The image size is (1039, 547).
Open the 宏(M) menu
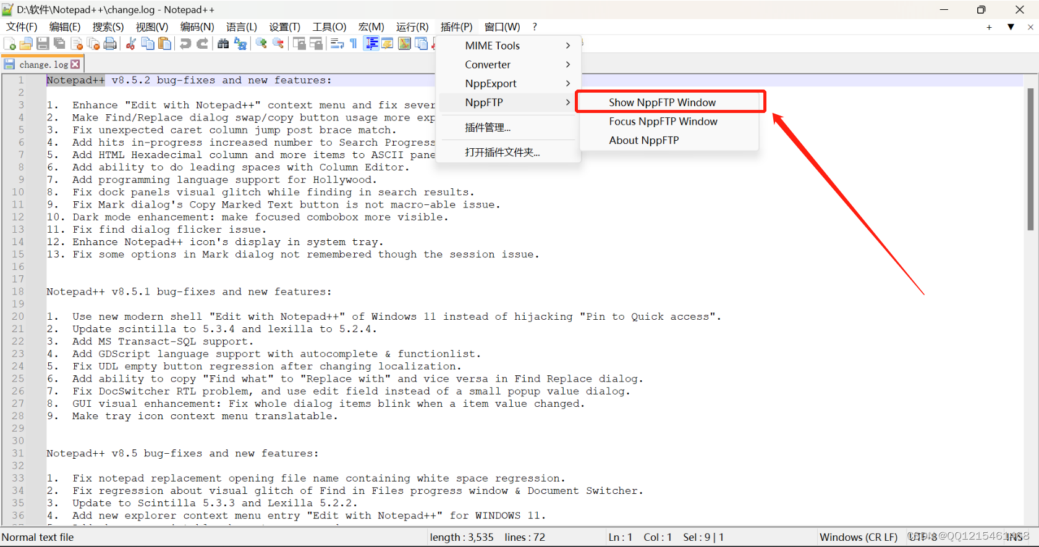tap(371, 27)
